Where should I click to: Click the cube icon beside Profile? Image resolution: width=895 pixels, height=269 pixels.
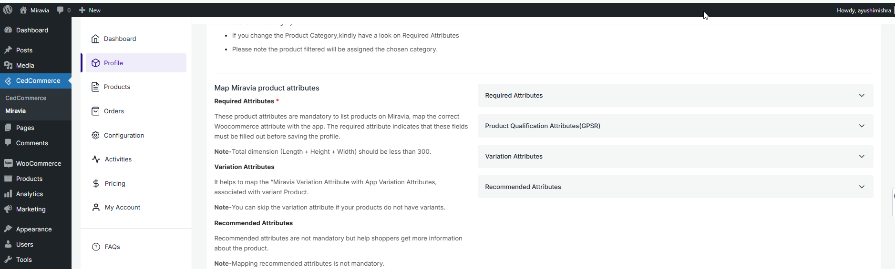point(95,63)
